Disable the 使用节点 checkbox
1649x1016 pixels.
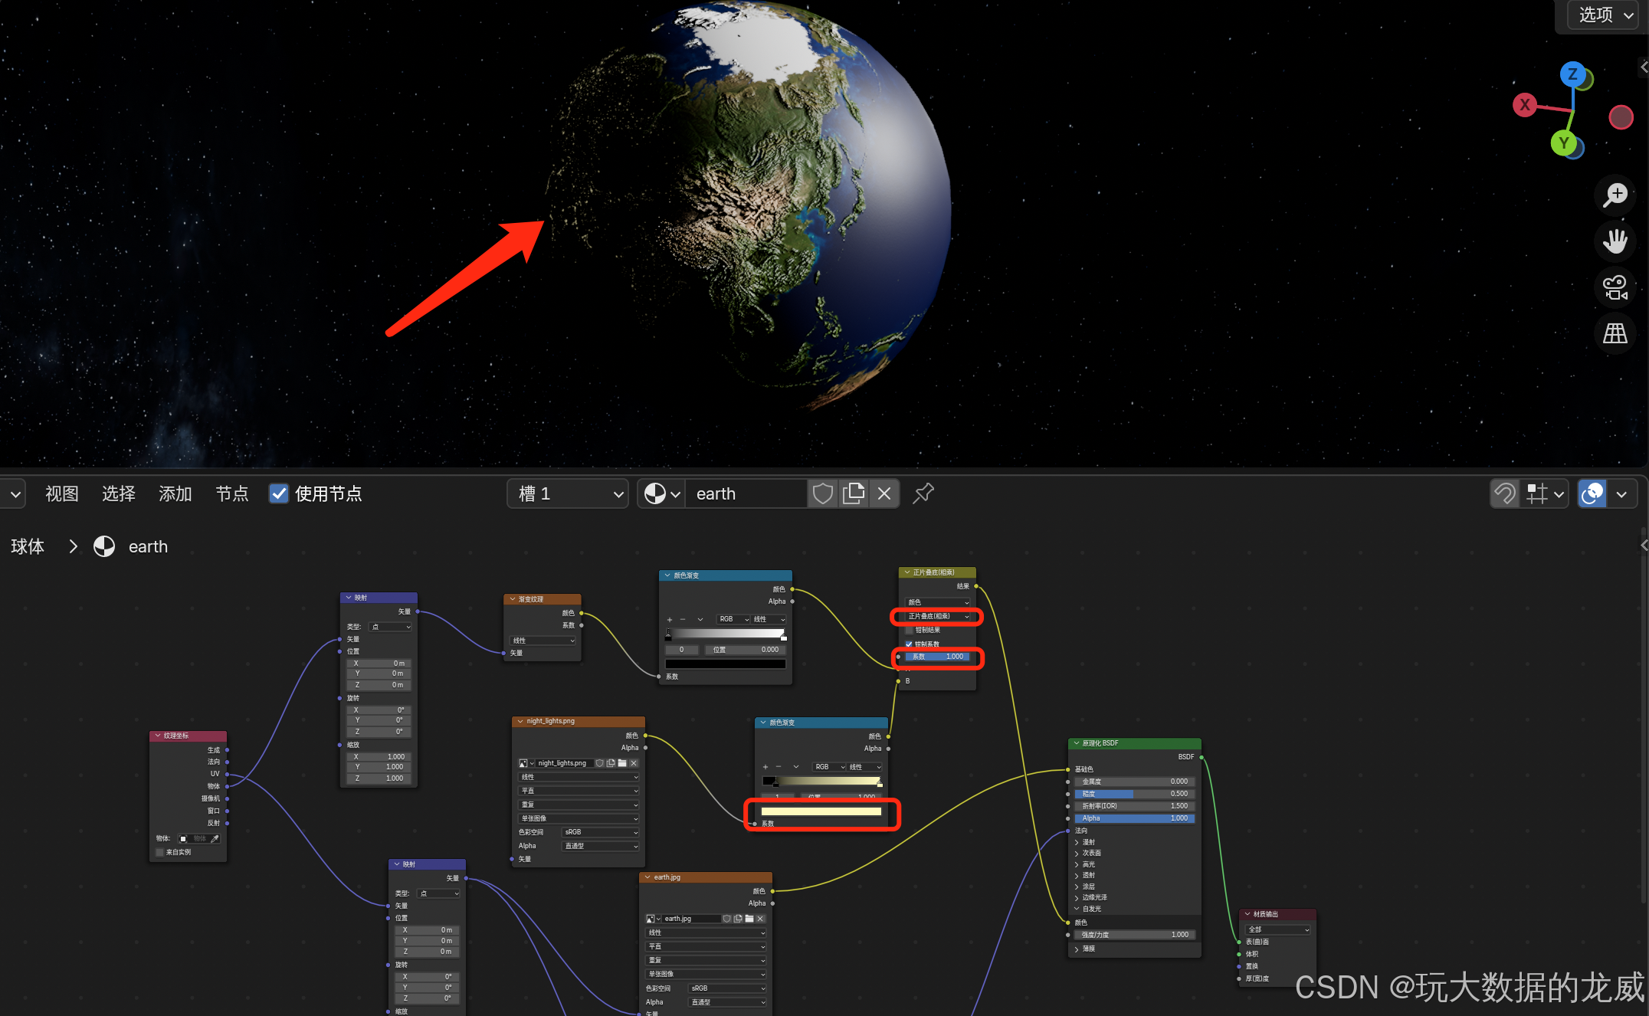coord(279,493)
